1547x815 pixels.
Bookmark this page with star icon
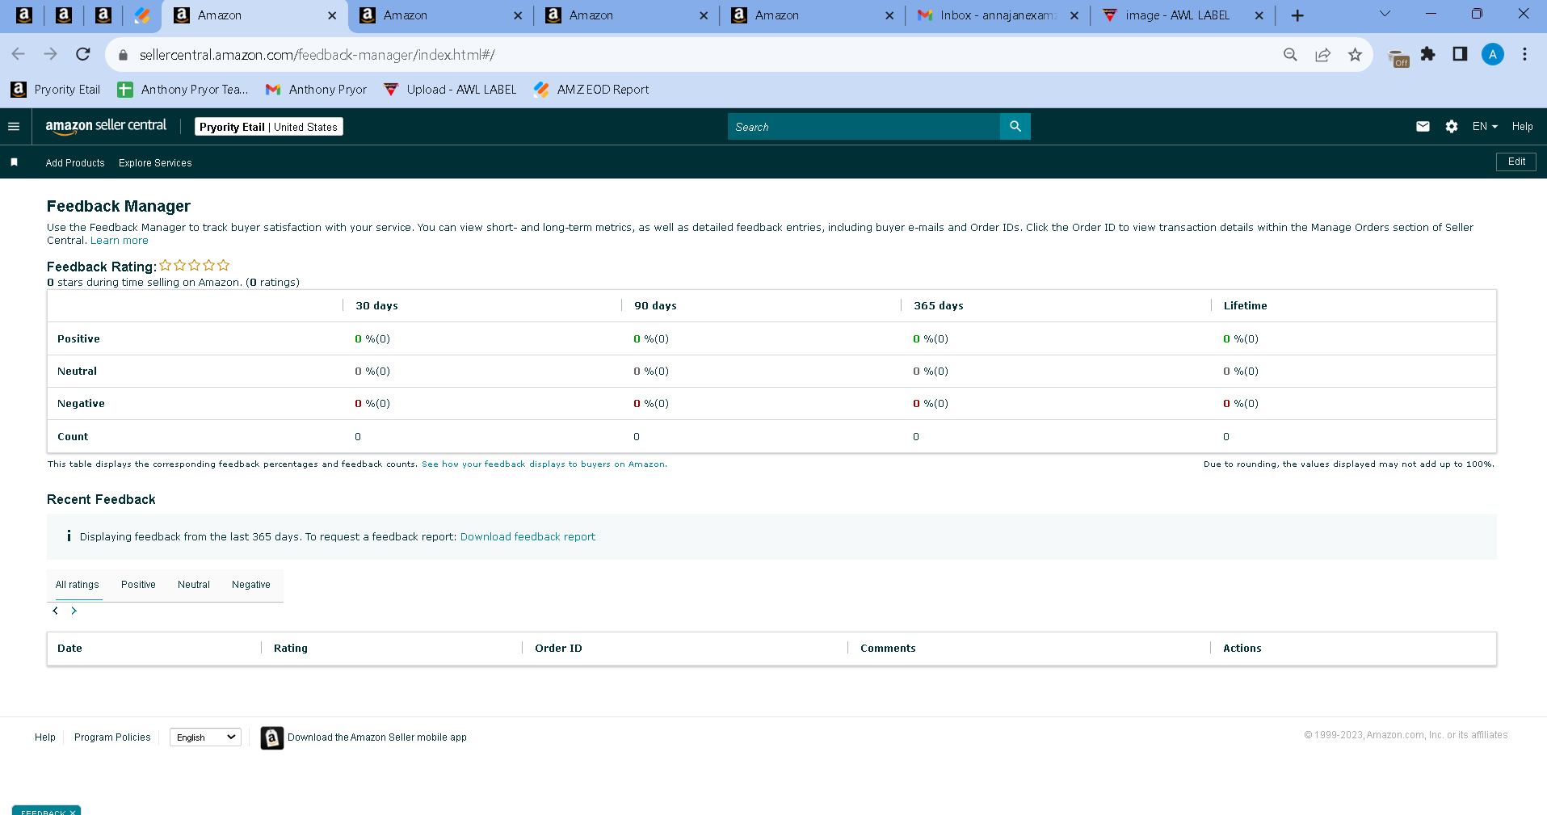click(x=1355, y=55)
